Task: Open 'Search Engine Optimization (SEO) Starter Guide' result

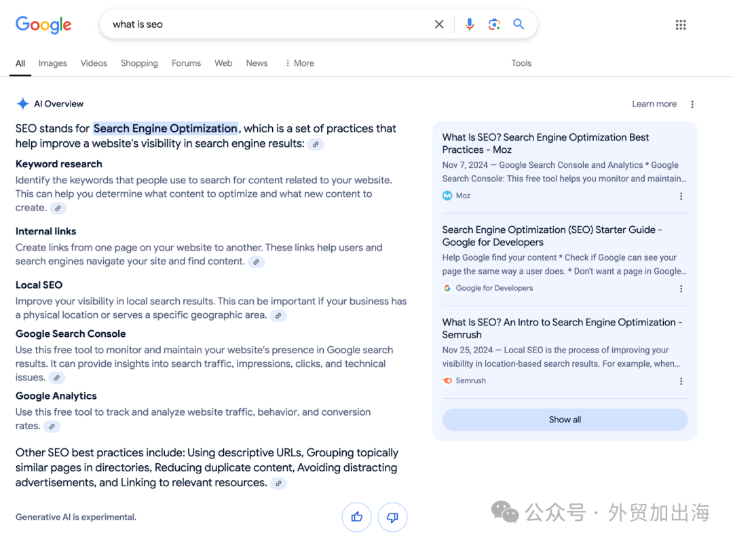Action: point(552,236)
